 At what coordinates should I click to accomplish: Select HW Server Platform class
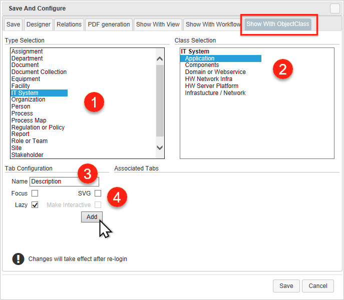pos(211,86)
